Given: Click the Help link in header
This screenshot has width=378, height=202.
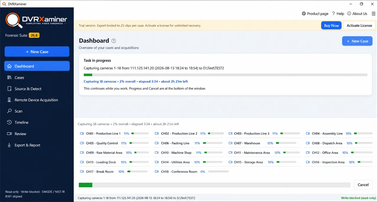Looking at the screenshot, I should pos(338,14).
